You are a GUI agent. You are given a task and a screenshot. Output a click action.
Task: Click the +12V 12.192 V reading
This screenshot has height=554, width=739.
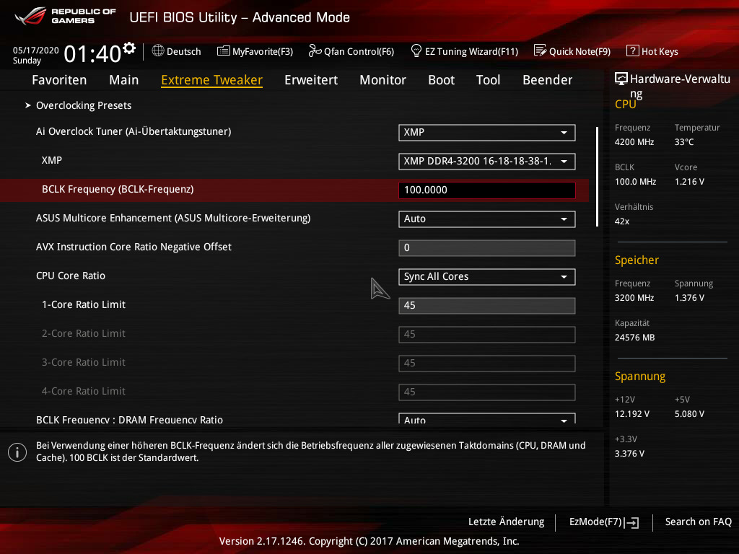coord(631,413)
